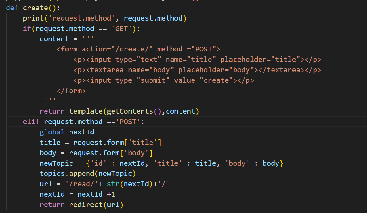Click the 'create' function name in def line
The width and height of the screenshot is (367, 213).
click(35, 8)
